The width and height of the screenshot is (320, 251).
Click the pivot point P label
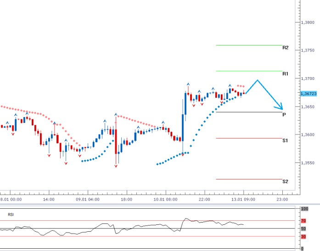(284, 115)
